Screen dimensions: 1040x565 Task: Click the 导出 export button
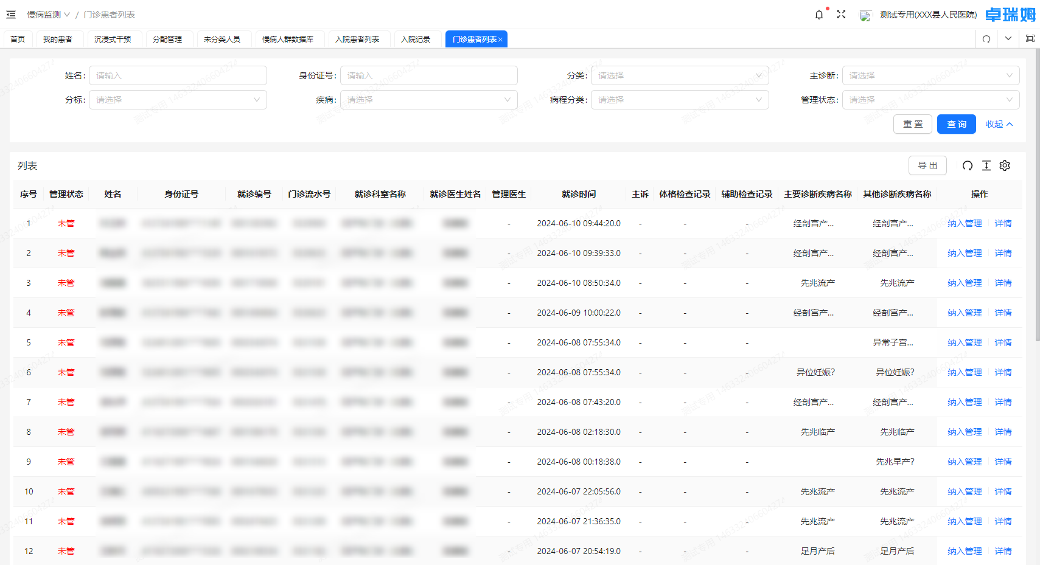click(x=927, y=165)
